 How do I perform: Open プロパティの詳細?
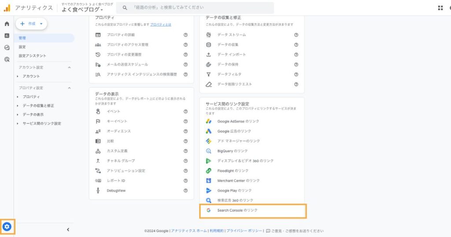click(121, 35)
